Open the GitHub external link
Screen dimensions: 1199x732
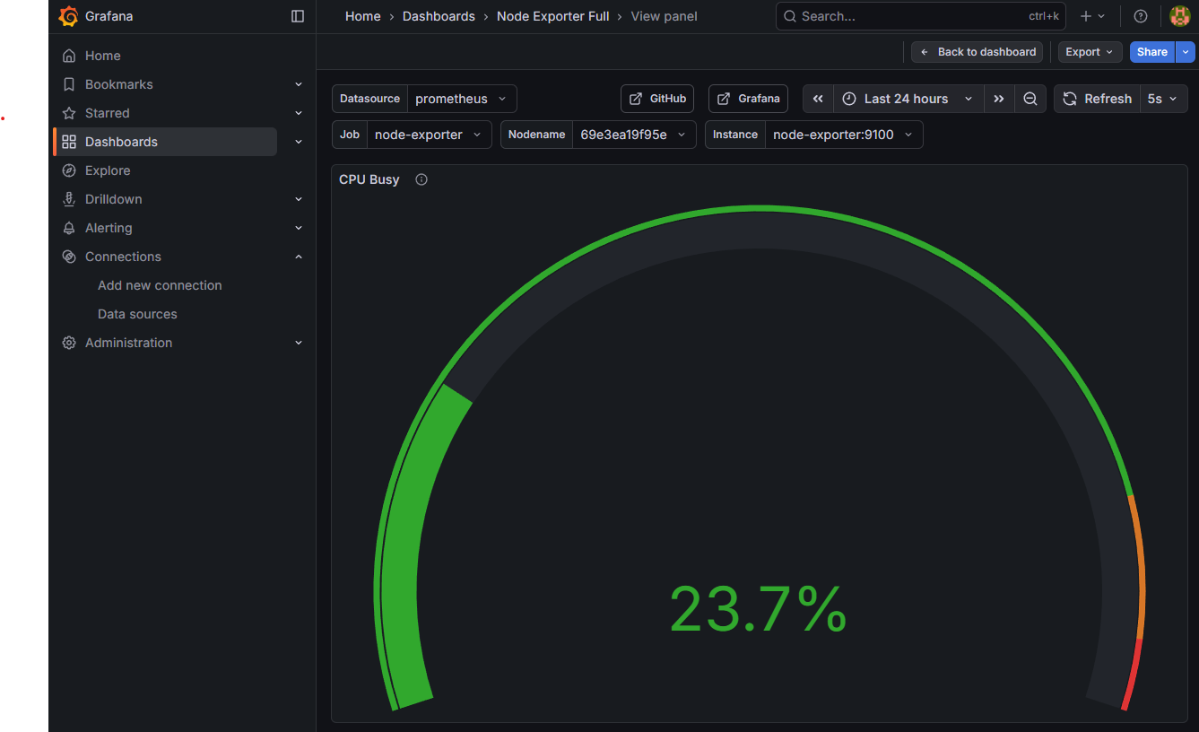657,99
